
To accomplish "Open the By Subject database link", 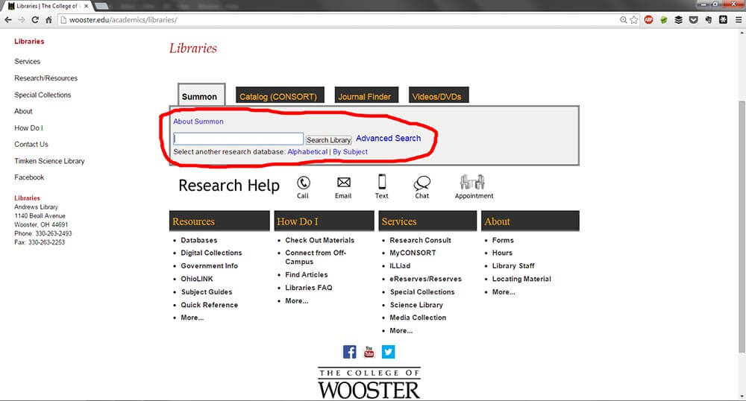I will [350, 152].
